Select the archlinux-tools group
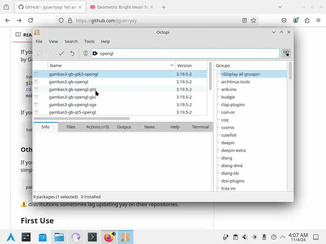The image size is (326, 244). (235, 82)
